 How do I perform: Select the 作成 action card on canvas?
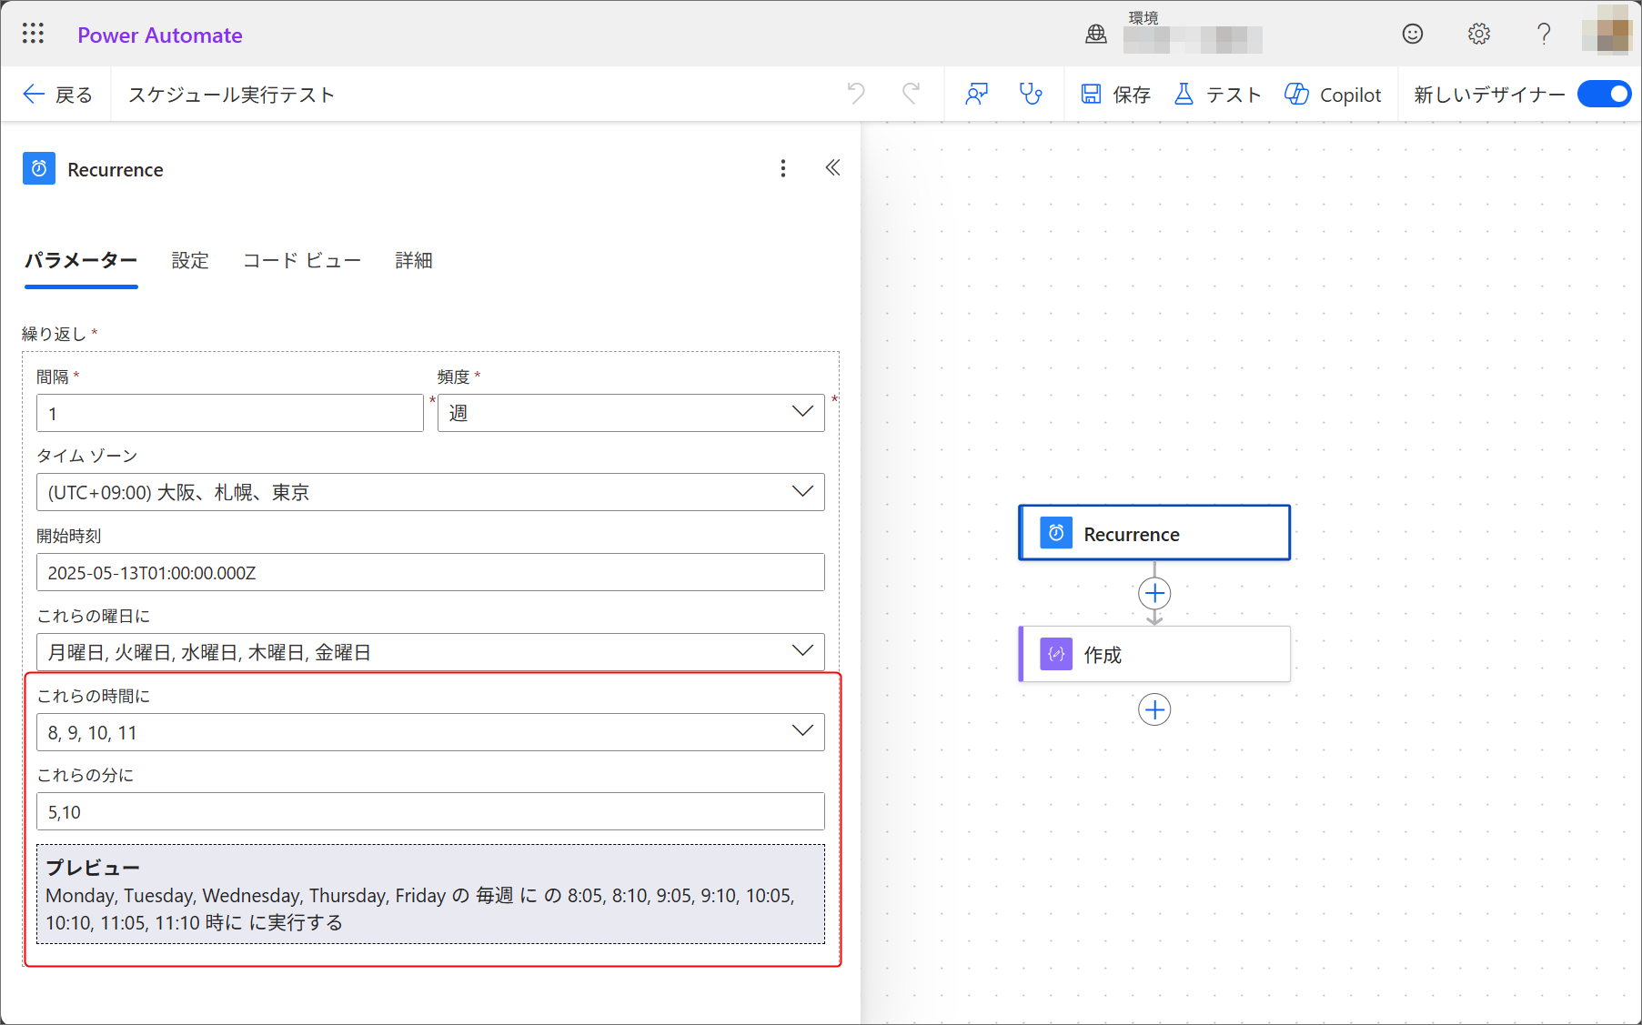[1154, 654]
